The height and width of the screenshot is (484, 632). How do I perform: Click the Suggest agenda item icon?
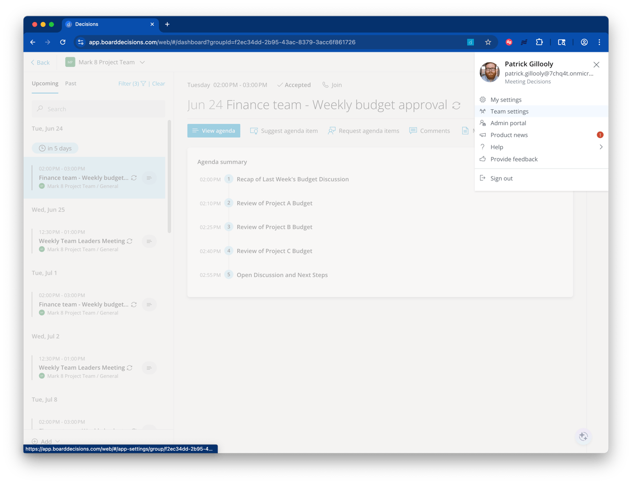[x=255, y=130]
